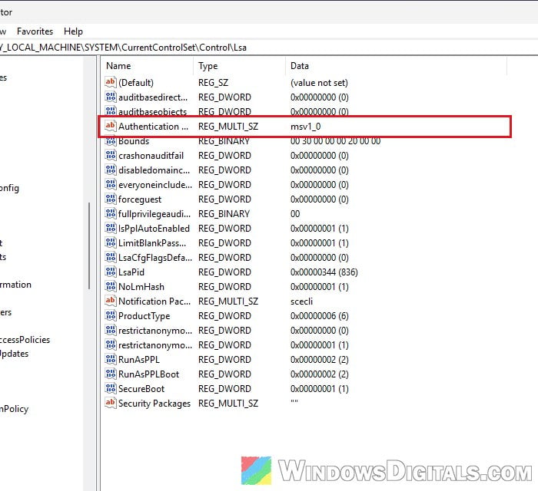Click REG_SZ type of (Default) row

[213, 83]
